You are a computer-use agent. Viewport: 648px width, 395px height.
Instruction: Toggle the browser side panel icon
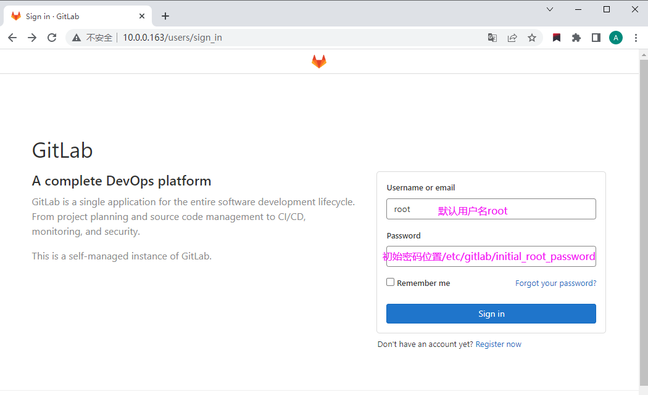(596, 38)
